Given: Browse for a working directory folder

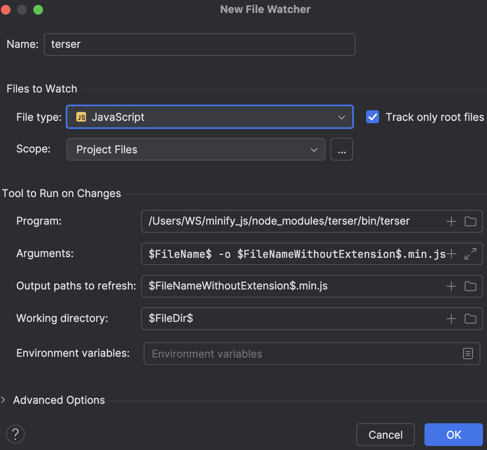Looking at the screenshot, I should [x=470, y=319].
